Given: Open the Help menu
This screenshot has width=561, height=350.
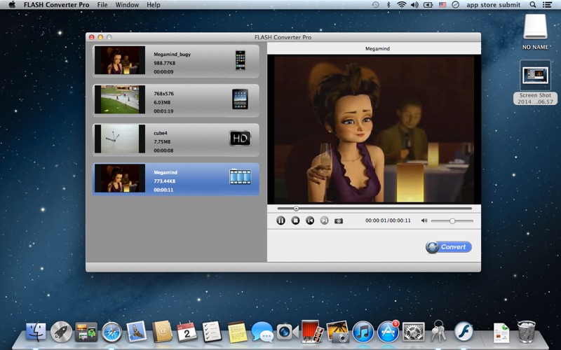Looking at the screenshot, I should (153, 5).
